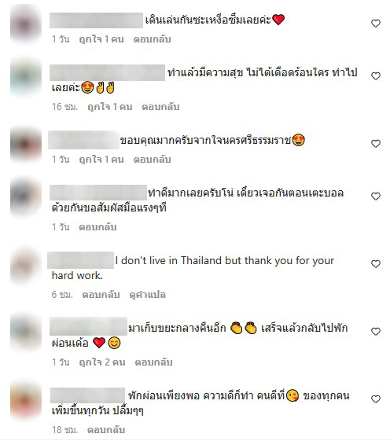Image resolution: width=390 pixels, height=441 pixels.
Task: Heart the comment about collecting trash at night
Action: tap(376, 332)
